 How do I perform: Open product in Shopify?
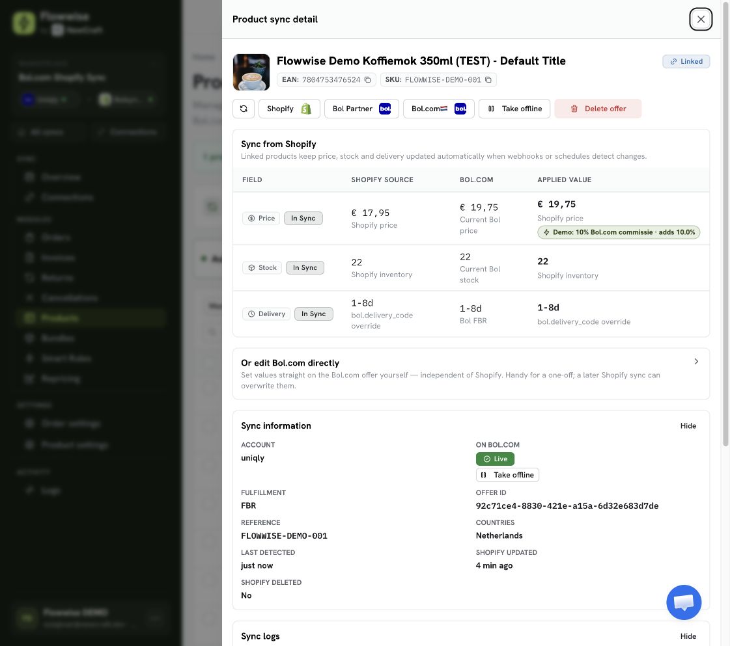coord(289,109)
